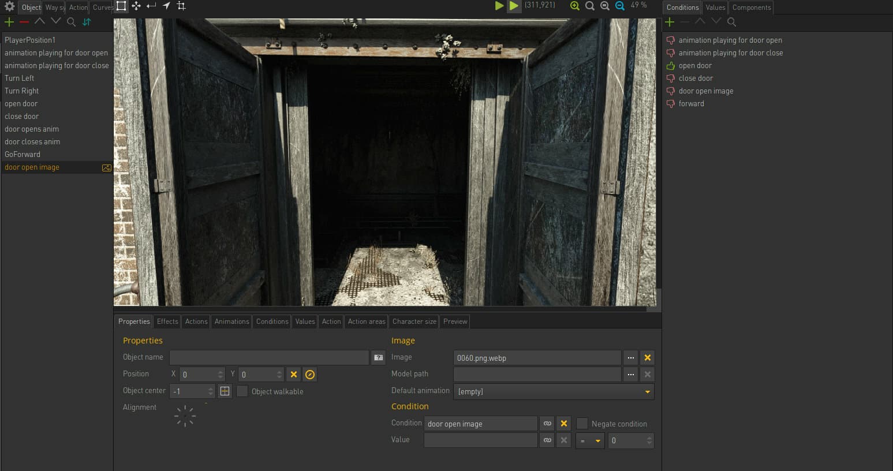The width and height of the screenshot is (893, 471).
Task: Enable the Object walkable checkbox
Action: (x=242, y=391)
